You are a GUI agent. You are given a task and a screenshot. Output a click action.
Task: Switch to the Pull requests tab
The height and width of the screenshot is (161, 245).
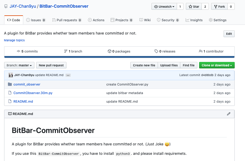(x=67, y=20)
